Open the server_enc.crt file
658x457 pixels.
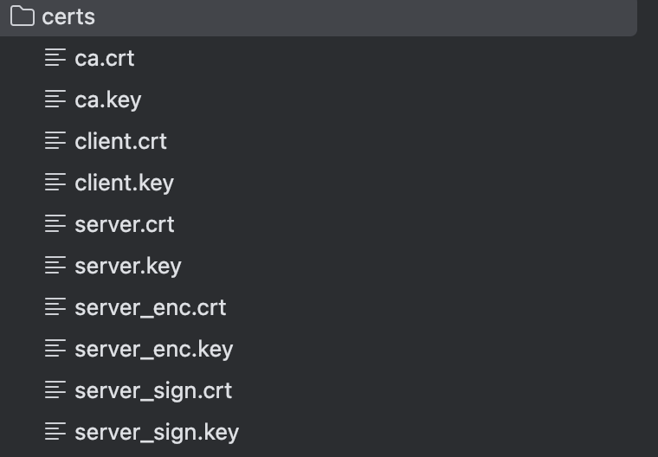pos(151,307)
